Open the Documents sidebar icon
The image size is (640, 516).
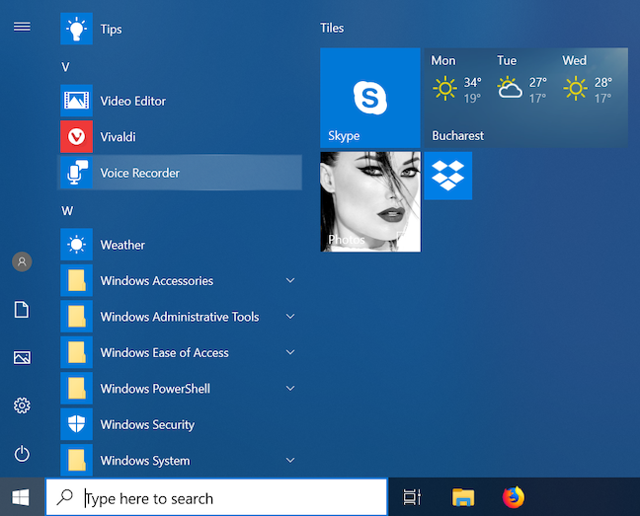click(x=22, y=310)
